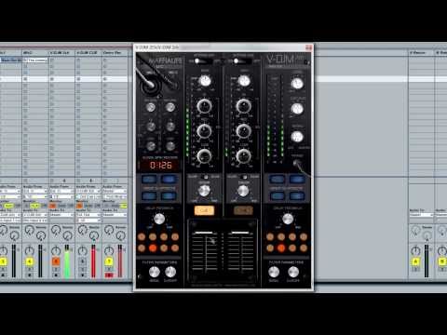Flip channel 1 filter switch above filter knob

(205, 177)
